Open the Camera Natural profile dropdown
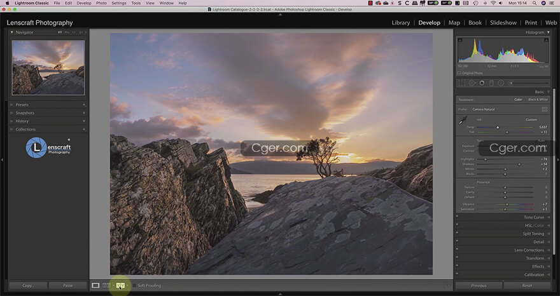560x296 pixels. click(x=486, y=109)
